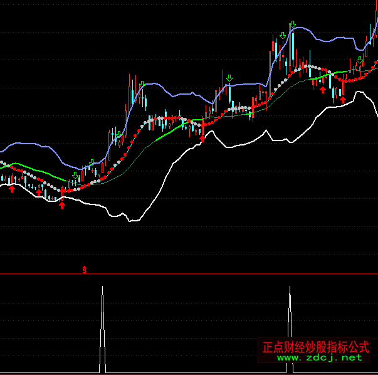Click the second green down arrow from left
Image resolution: width=378 pixels, height=375 pixels.
coord(92,162)
